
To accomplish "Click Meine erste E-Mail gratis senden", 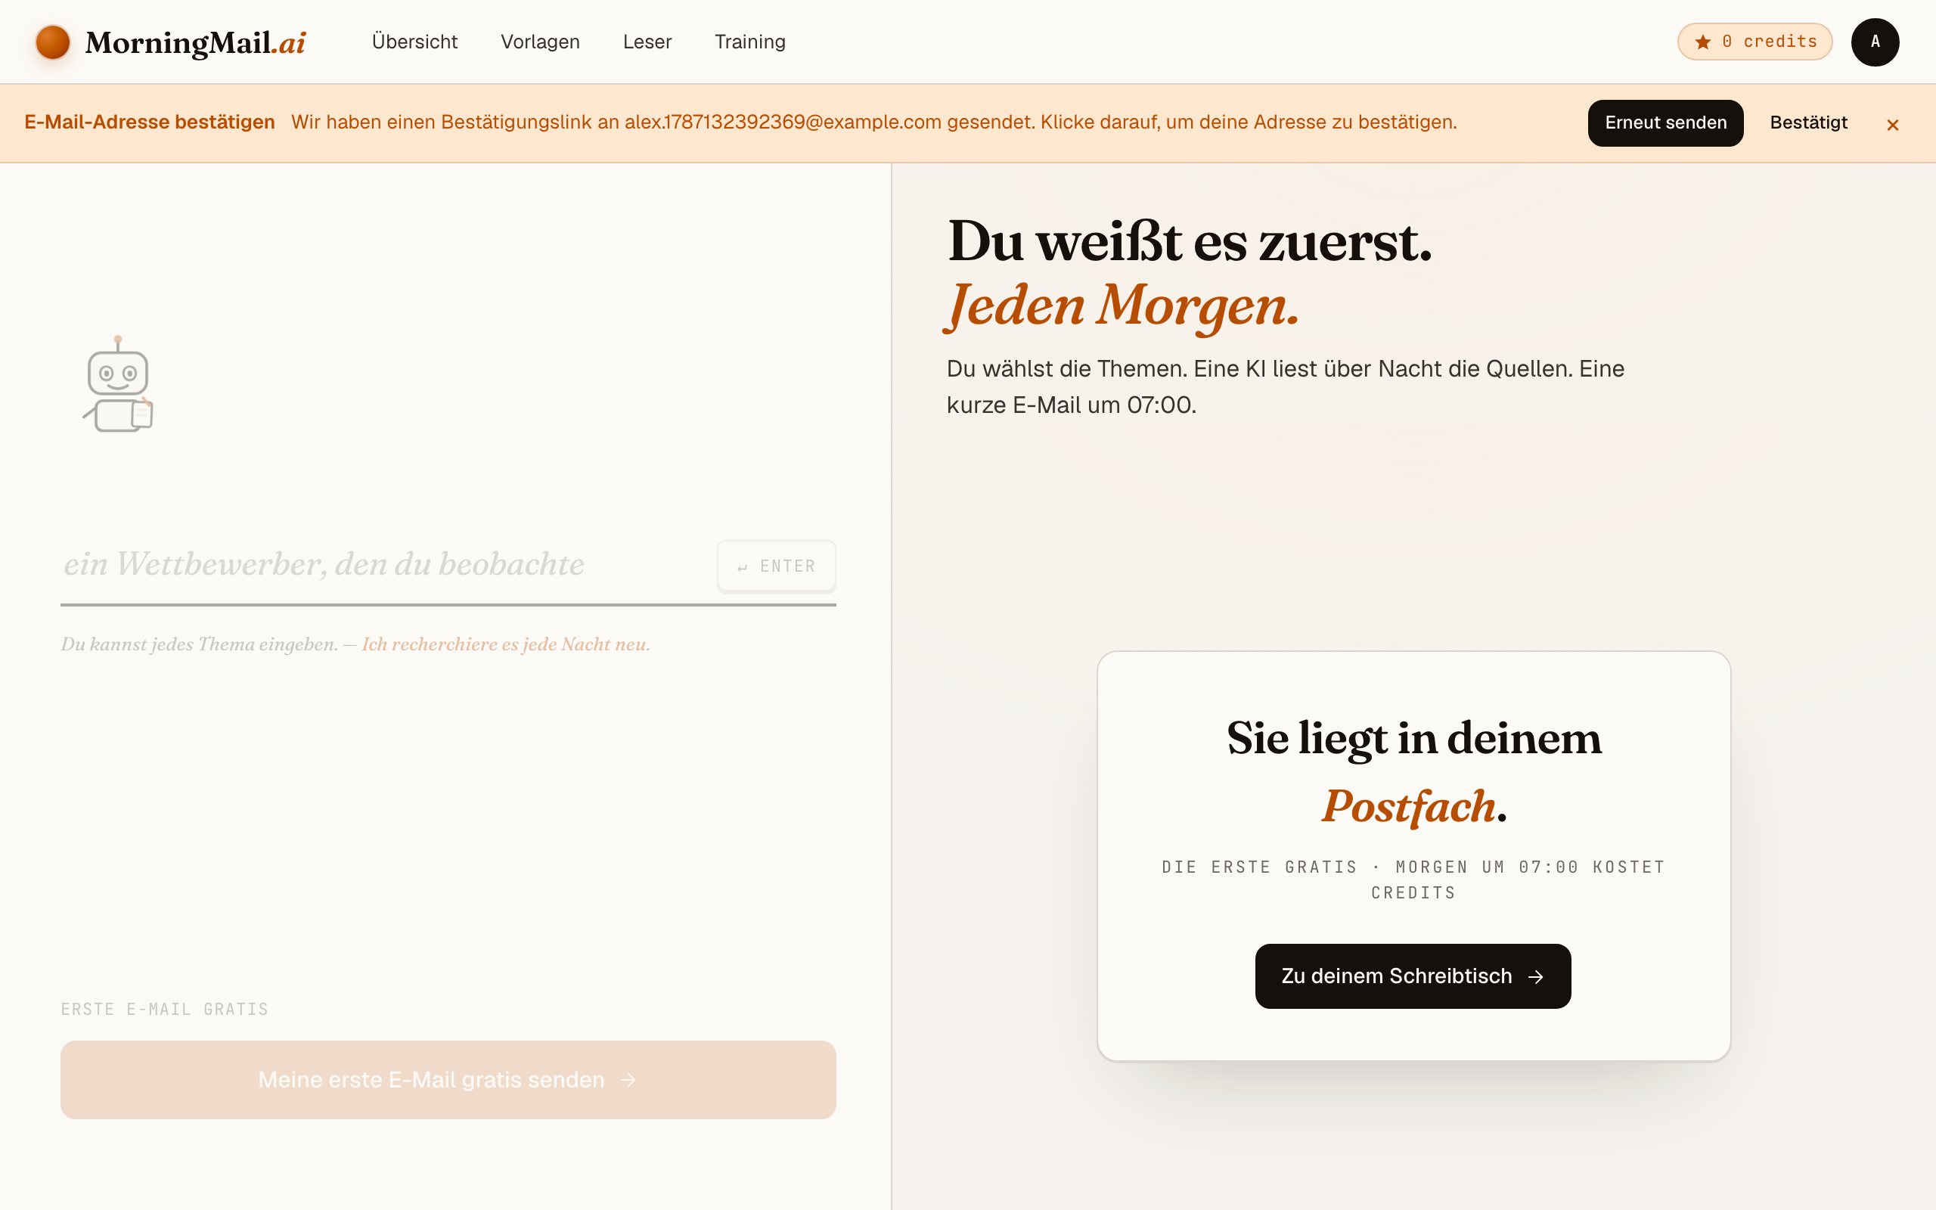I will pyautogui.click(x=448, y=1080).
